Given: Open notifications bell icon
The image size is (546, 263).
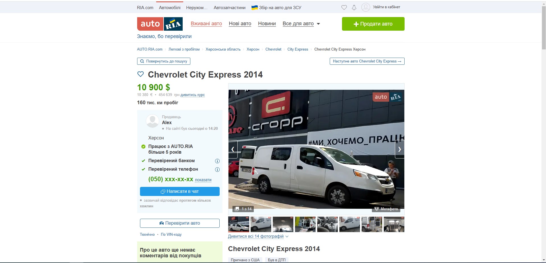Looking at the screenshot, I should point(354,7).
